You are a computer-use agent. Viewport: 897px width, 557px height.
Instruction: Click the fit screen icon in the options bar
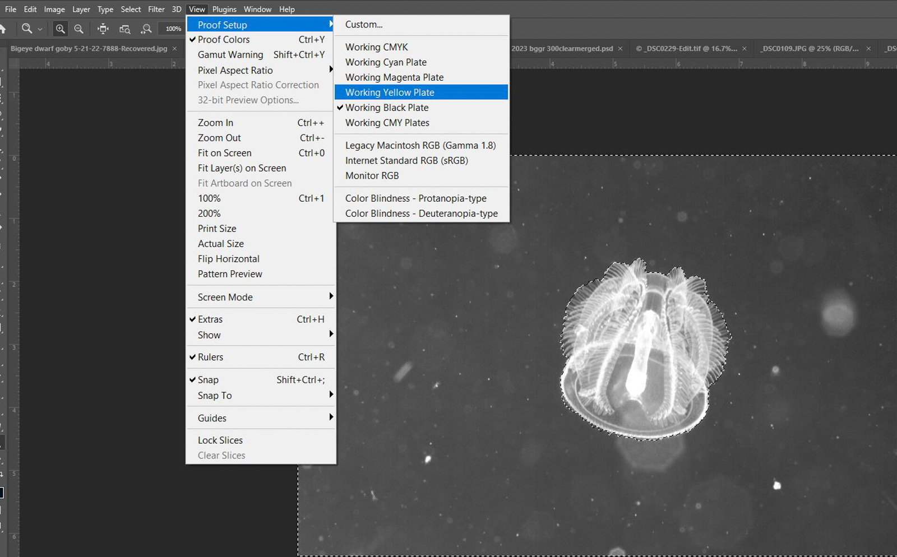[124, 30]
